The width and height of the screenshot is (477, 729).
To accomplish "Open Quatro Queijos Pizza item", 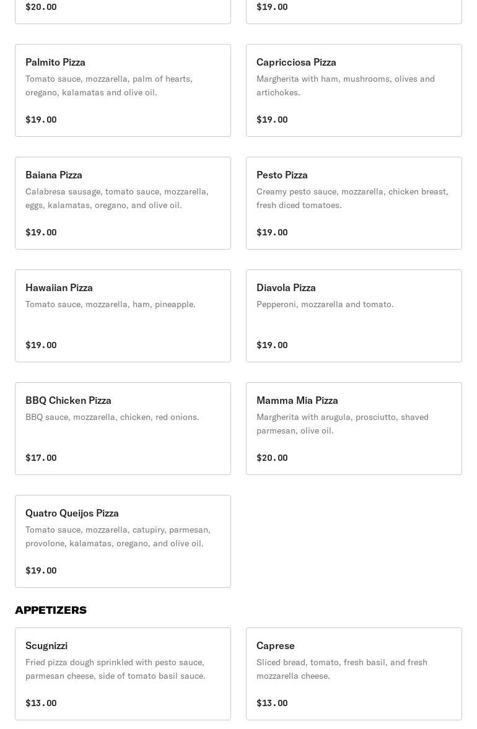I will click(x=123, y=541).
